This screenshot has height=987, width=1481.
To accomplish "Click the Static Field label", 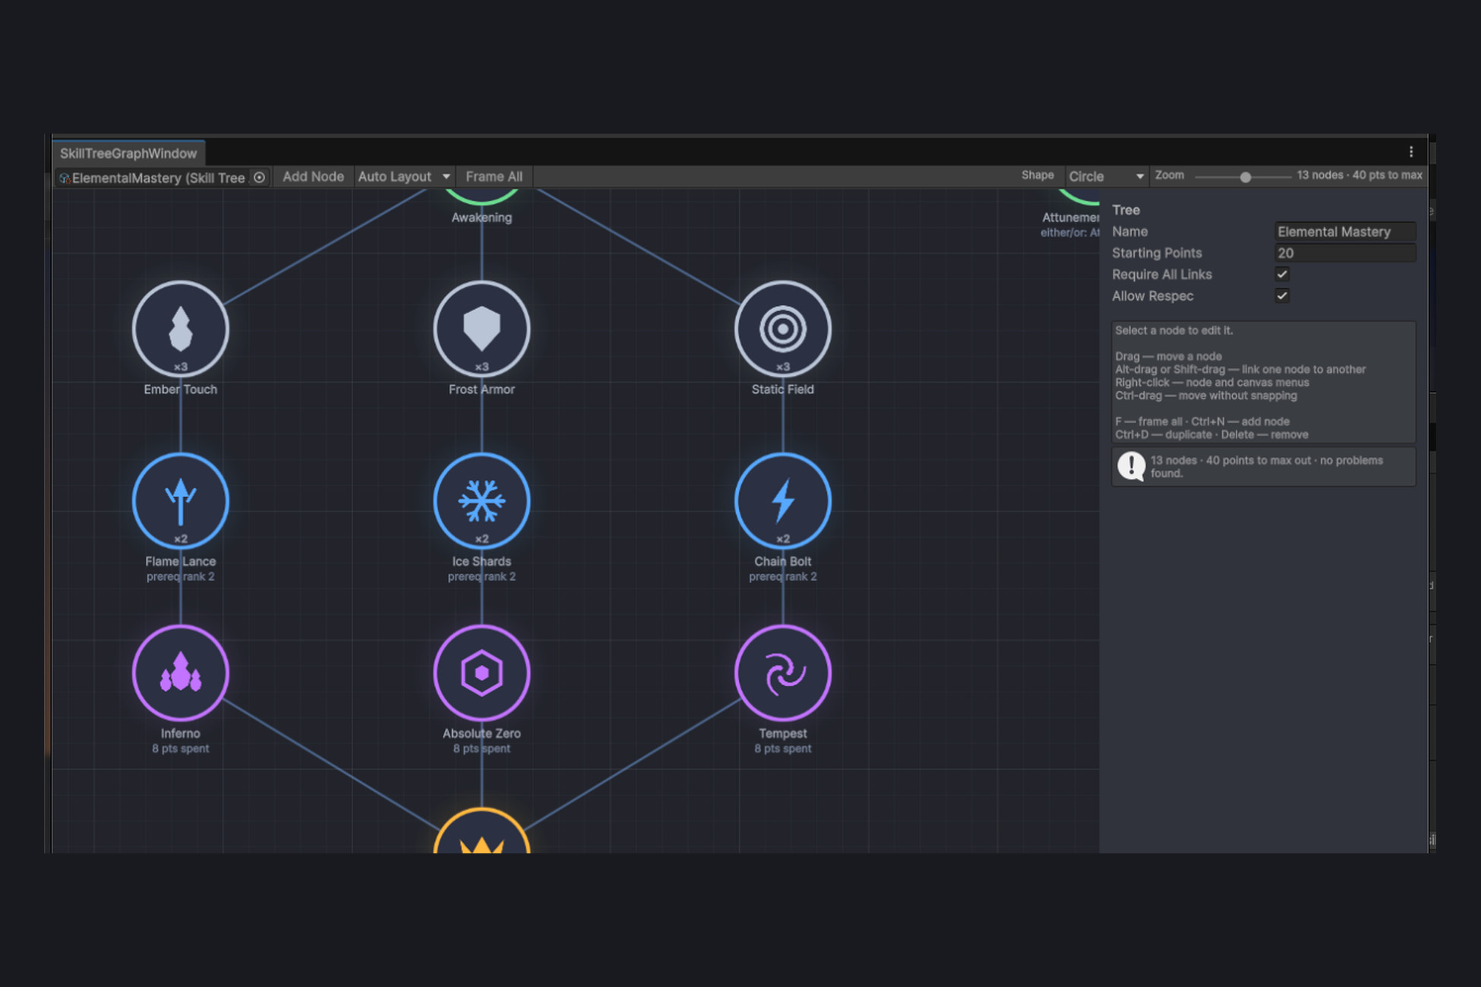I will (783, 389).
